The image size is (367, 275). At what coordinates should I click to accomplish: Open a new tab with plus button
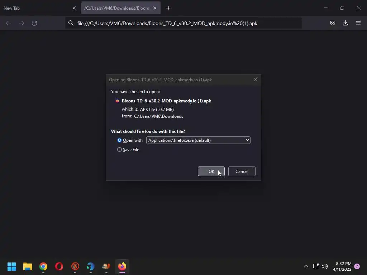(168, 8)
